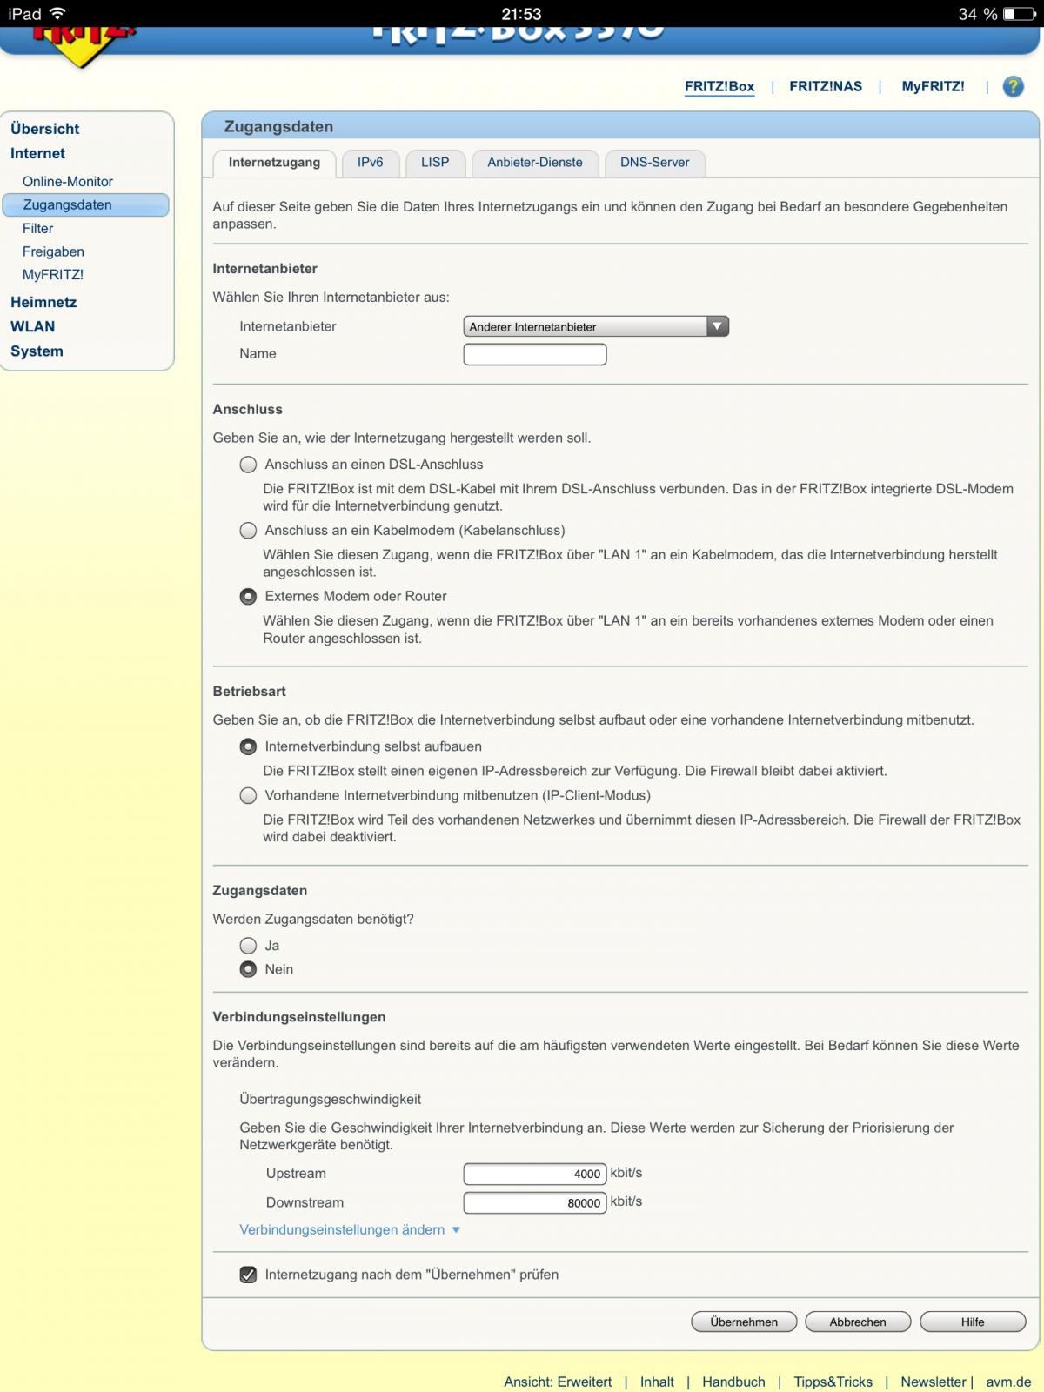Open Heimnetz section in sidebar
The height and width of the screenshot is (1392, 1044).
click(x=43, y=302)
